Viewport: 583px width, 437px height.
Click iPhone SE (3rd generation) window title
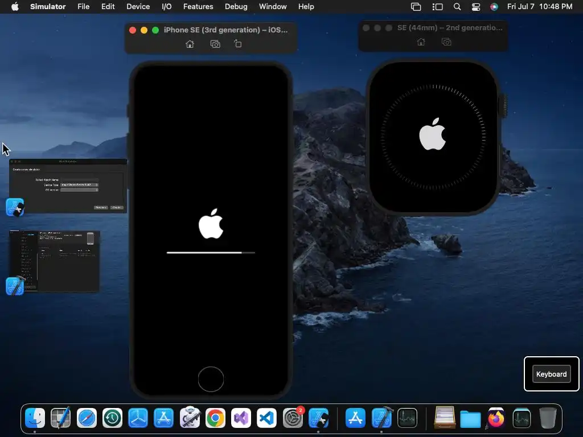225,30
